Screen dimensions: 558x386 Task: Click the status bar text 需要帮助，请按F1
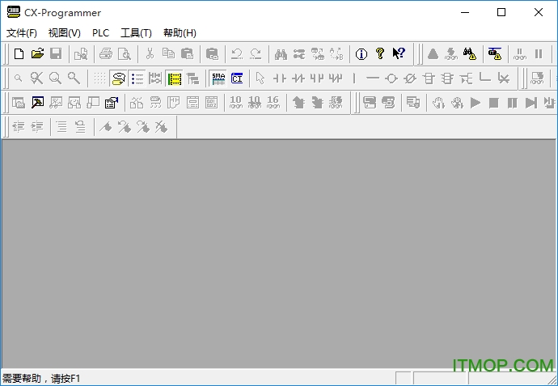[41, 378]
